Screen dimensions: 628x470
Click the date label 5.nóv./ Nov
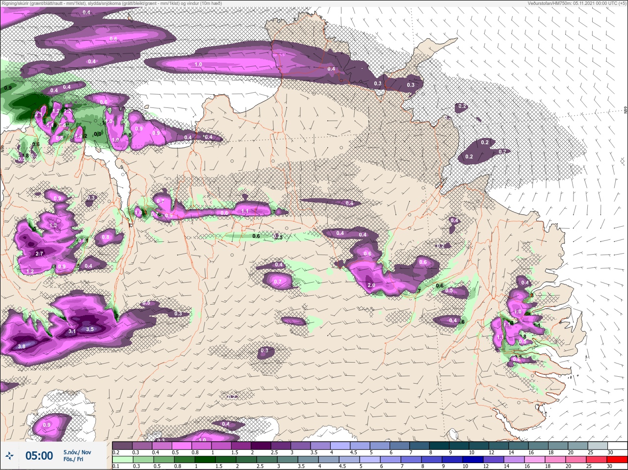(x=77, y=452)
